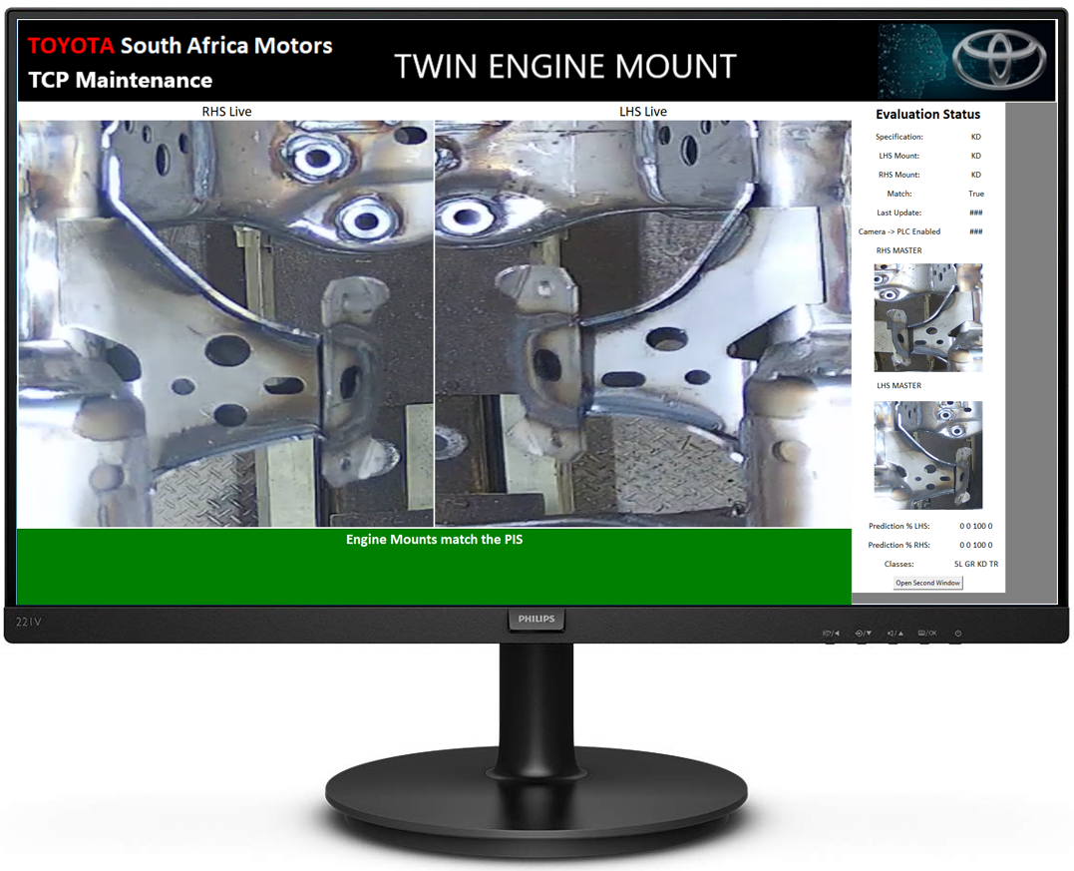
Task: Click the 'Camera -> PLC Enabled' label
Action: [898, 231]
